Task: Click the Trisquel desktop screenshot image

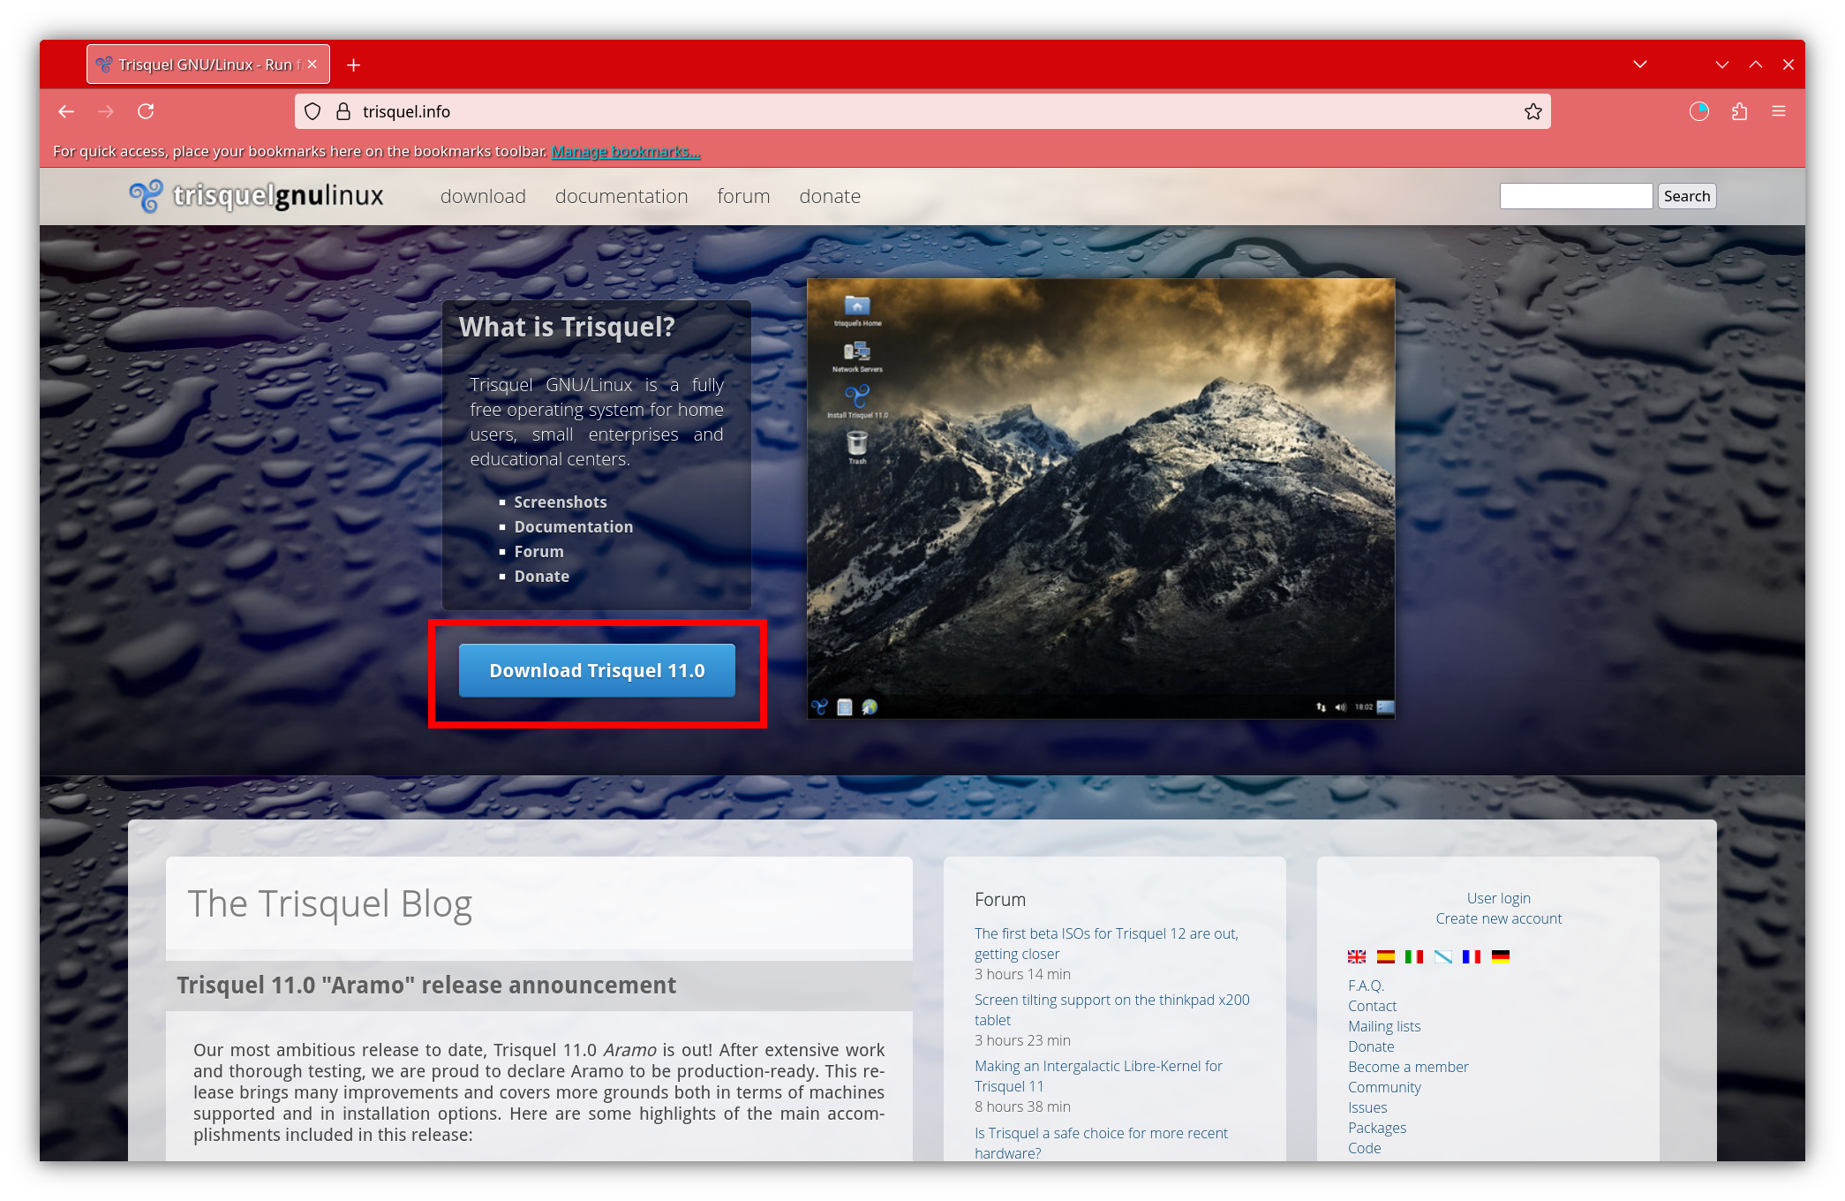Action: [x=1101, y=498]
